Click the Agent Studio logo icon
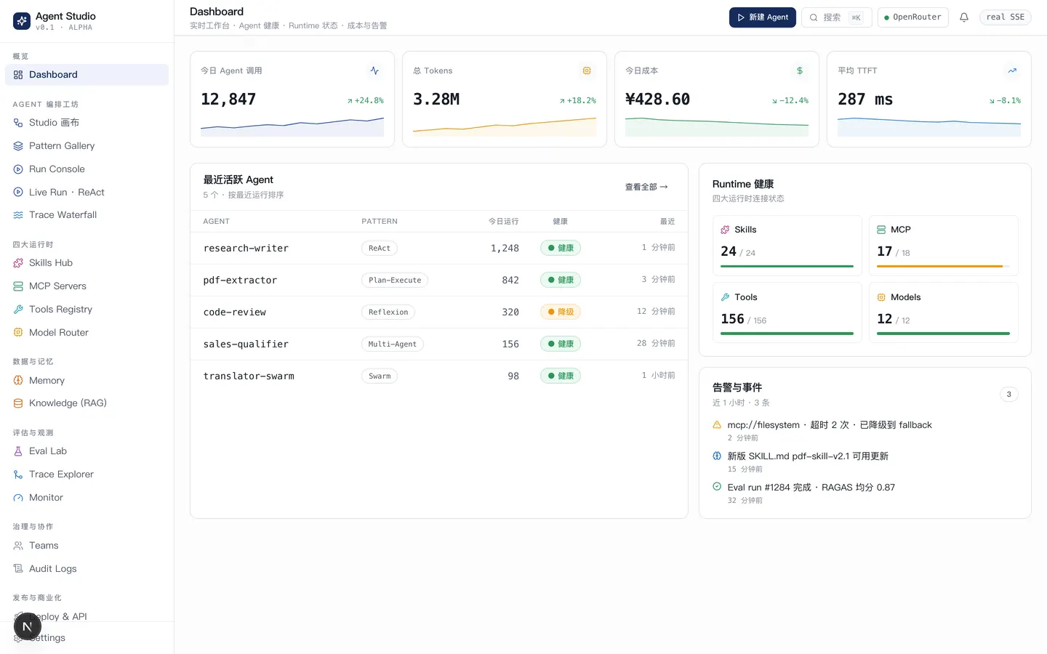The height and width of the screenshot is (654, 1047). 22,21
